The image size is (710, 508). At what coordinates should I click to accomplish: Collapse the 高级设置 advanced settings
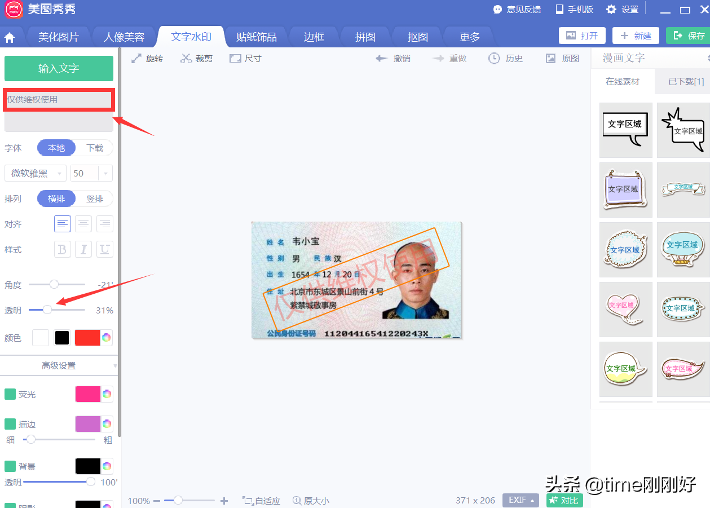tap(59, 365)
